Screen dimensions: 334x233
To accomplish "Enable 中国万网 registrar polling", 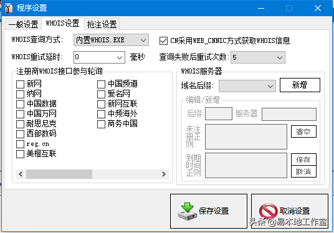I will [x=20, y=114].
